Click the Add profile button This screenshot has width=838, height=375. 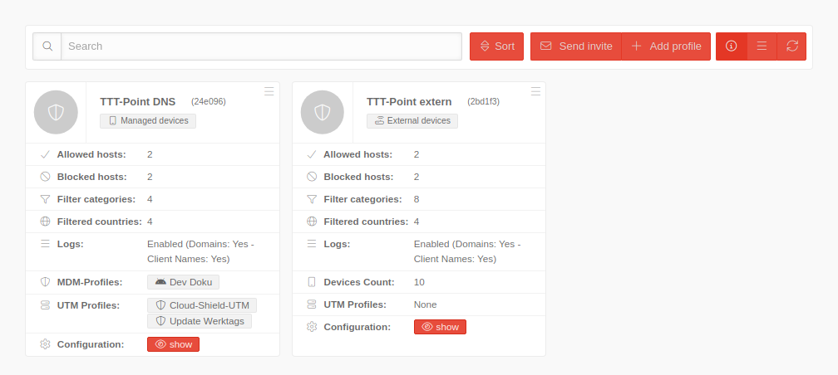(666, 46)
